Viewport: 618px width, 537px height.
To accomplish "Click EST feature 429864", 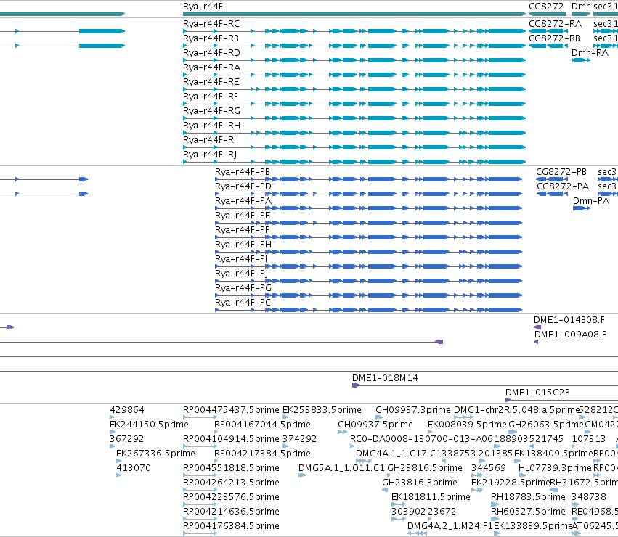I will tap(127, 411).
